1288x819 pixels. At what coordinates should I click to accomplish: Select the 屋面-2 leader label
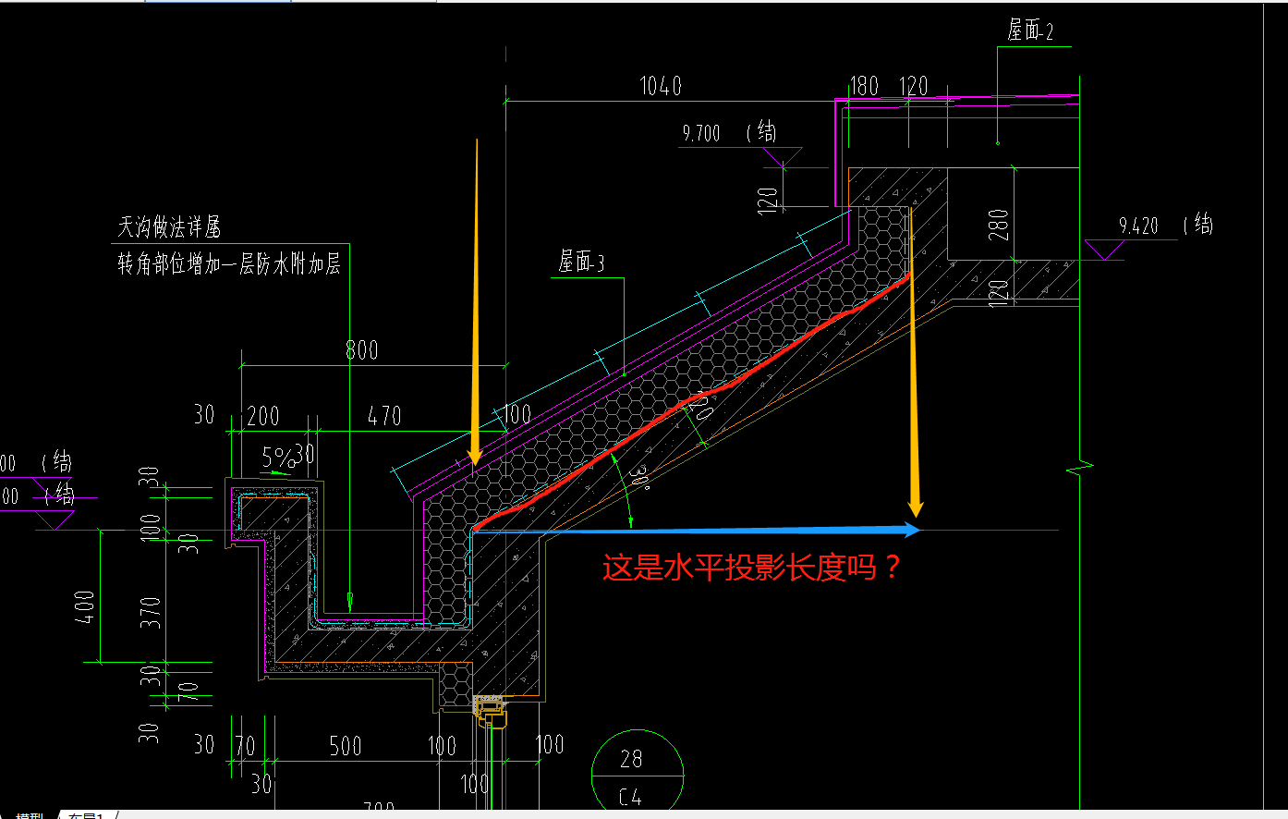(1030, 31)
